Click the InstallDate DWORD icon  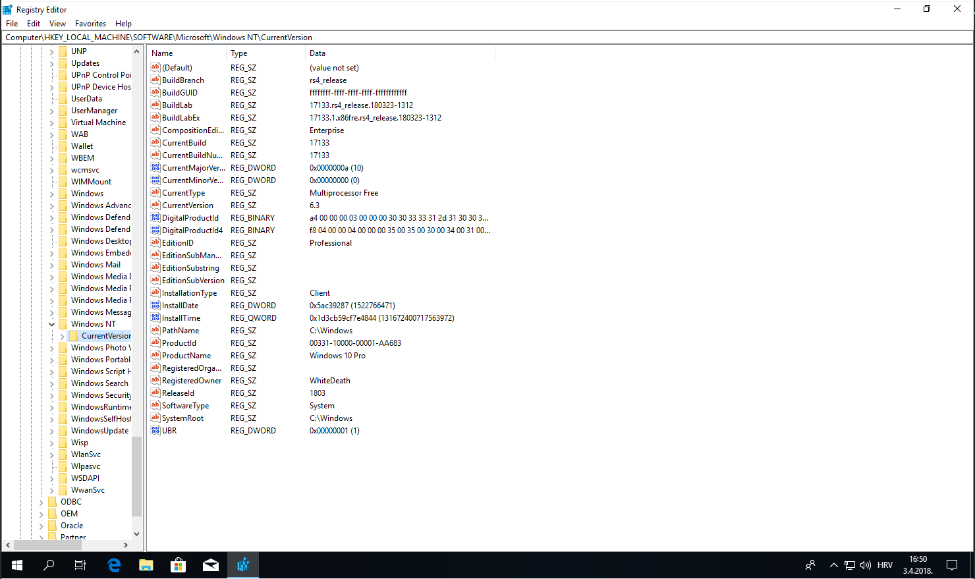(155, 305)
